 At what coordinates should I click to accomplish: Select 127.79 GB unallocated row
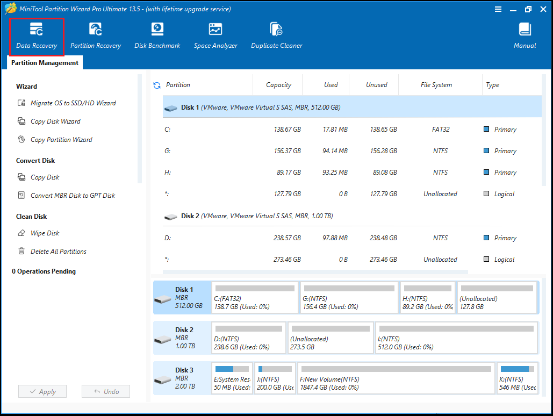(352, 194)
